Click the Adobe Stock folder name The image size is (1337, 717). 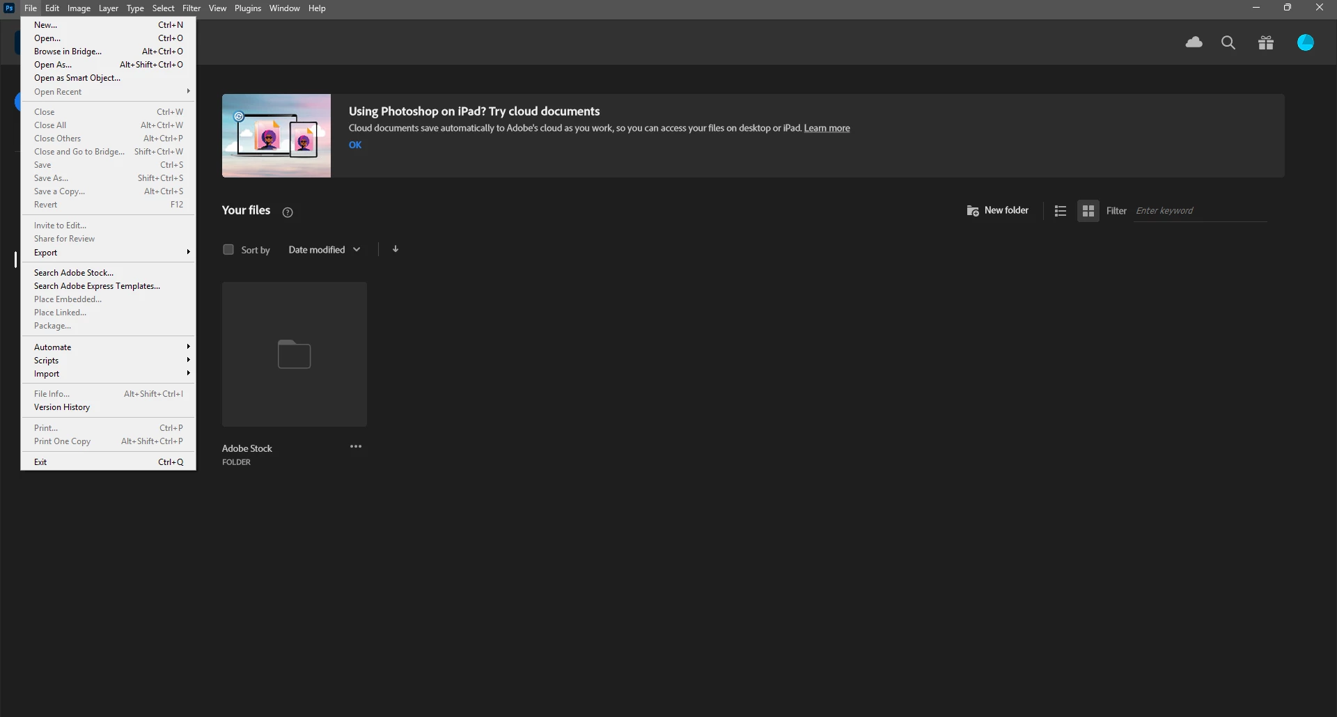(247, 448)
